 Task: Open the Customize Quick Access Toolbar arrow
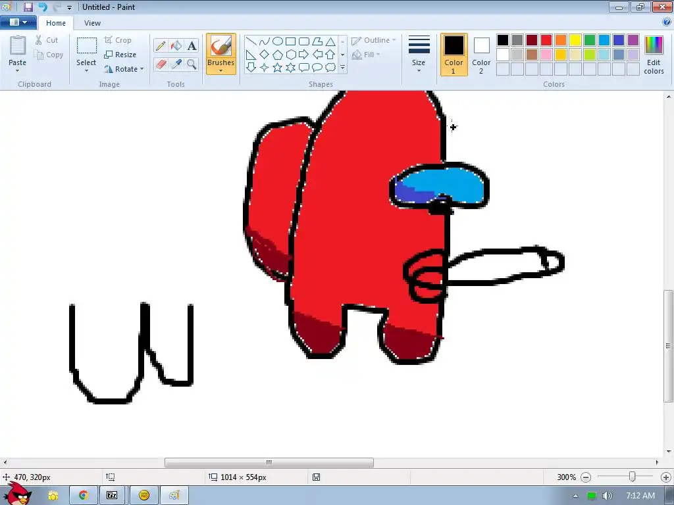tap(69, 7)
